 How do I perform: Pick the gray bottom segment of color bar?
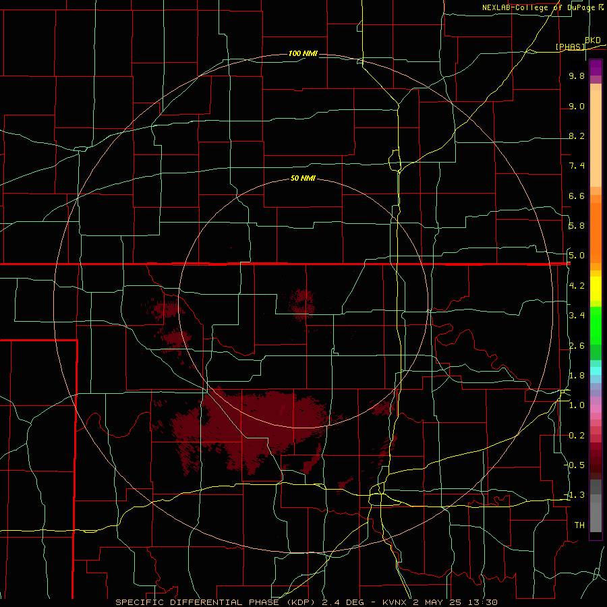(596, 513)
